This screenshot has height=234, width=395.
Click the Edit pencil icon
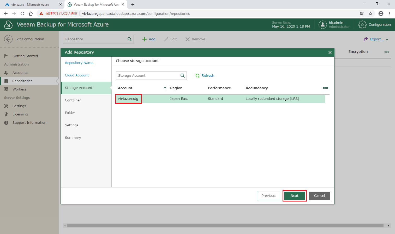pos(166,39)
